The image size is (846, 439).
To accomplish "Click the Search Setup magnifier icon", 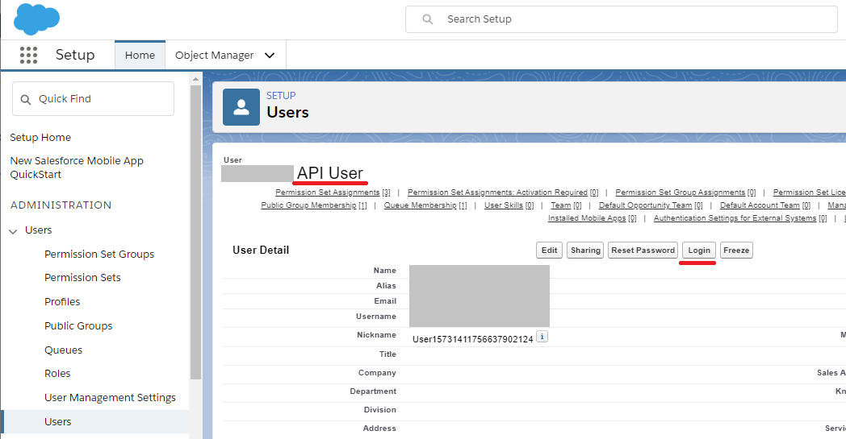I will pyautogui.click(x=427, y=19).
